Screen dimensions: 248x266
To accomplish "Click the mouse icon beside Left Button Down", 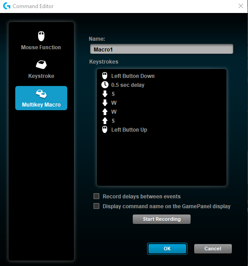I will coord(105,76).
